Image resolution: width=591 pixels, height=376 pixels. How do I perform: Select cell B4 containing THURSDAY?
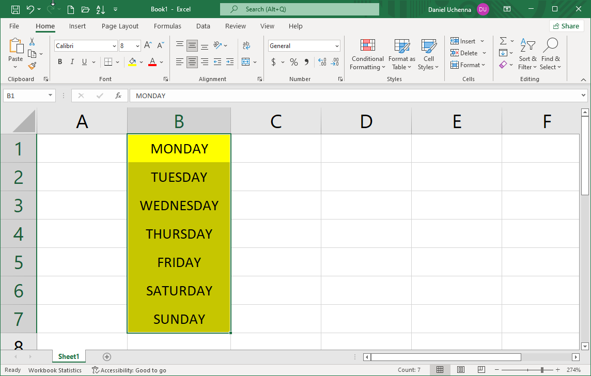pos(179,234)
